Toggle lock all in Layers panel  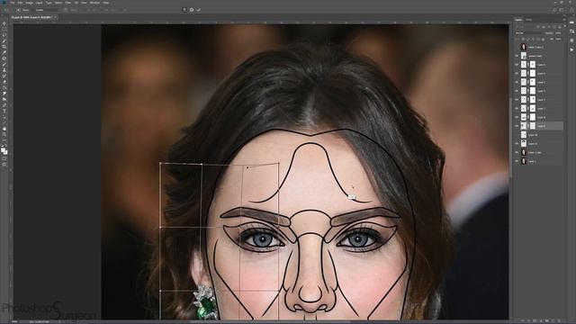[x=543, y=39]
